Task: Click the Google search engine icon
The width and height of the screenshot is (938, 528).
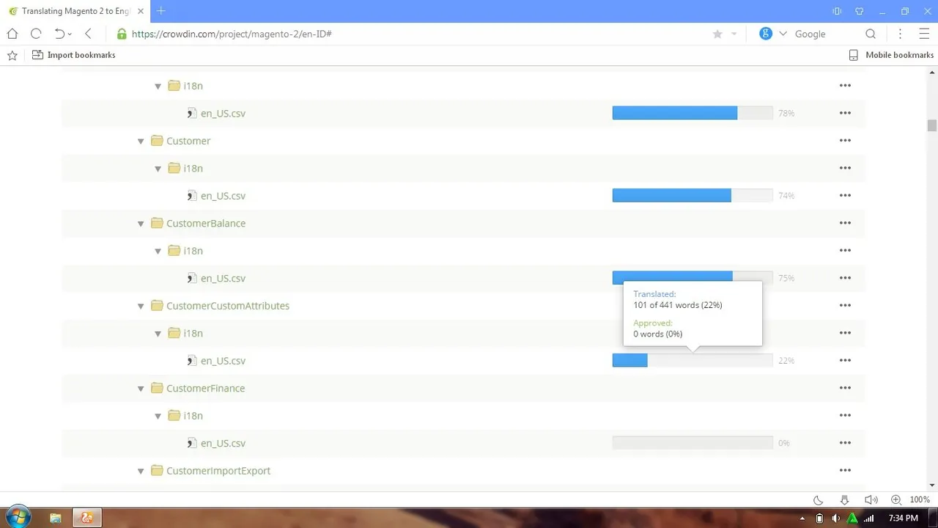Action: (766, 34)
